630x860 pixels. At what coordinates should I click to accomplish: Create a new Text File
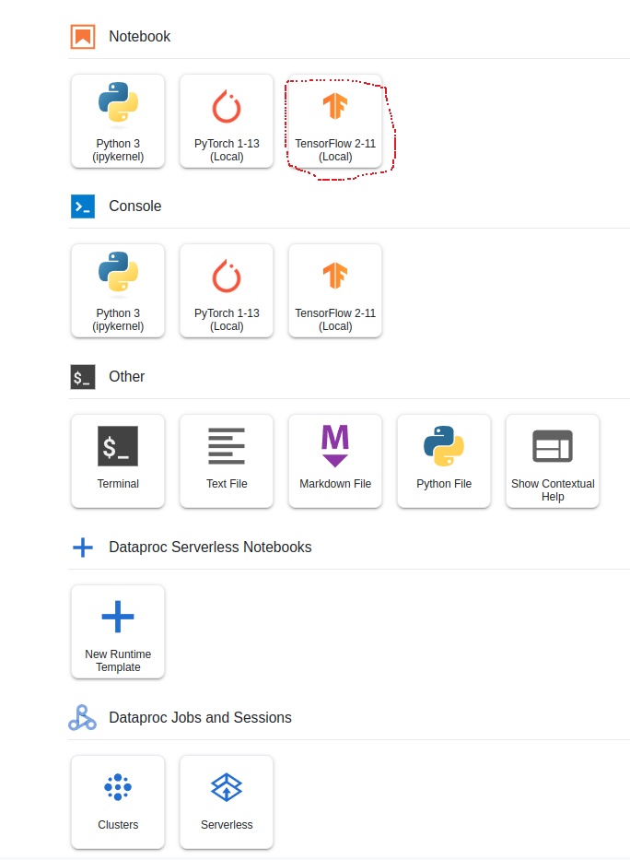pos(227,461)
